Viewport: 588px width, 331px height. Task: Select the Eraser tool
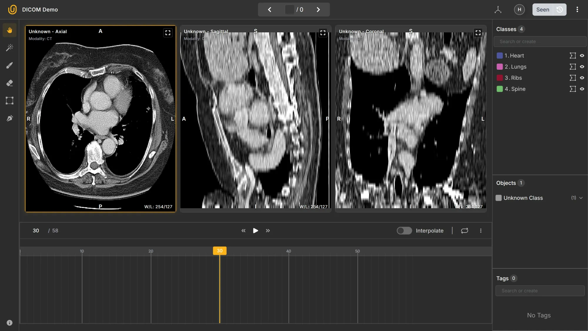coord(9,83)
